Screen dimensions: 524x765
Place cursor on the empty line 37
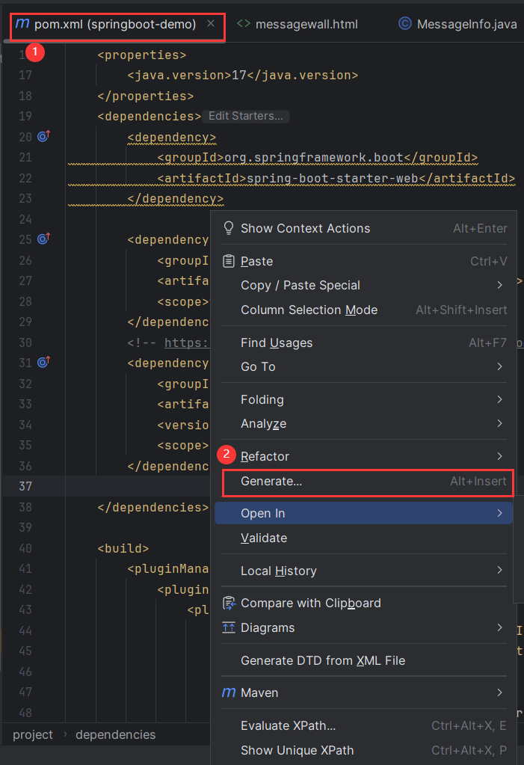(137, 486)
